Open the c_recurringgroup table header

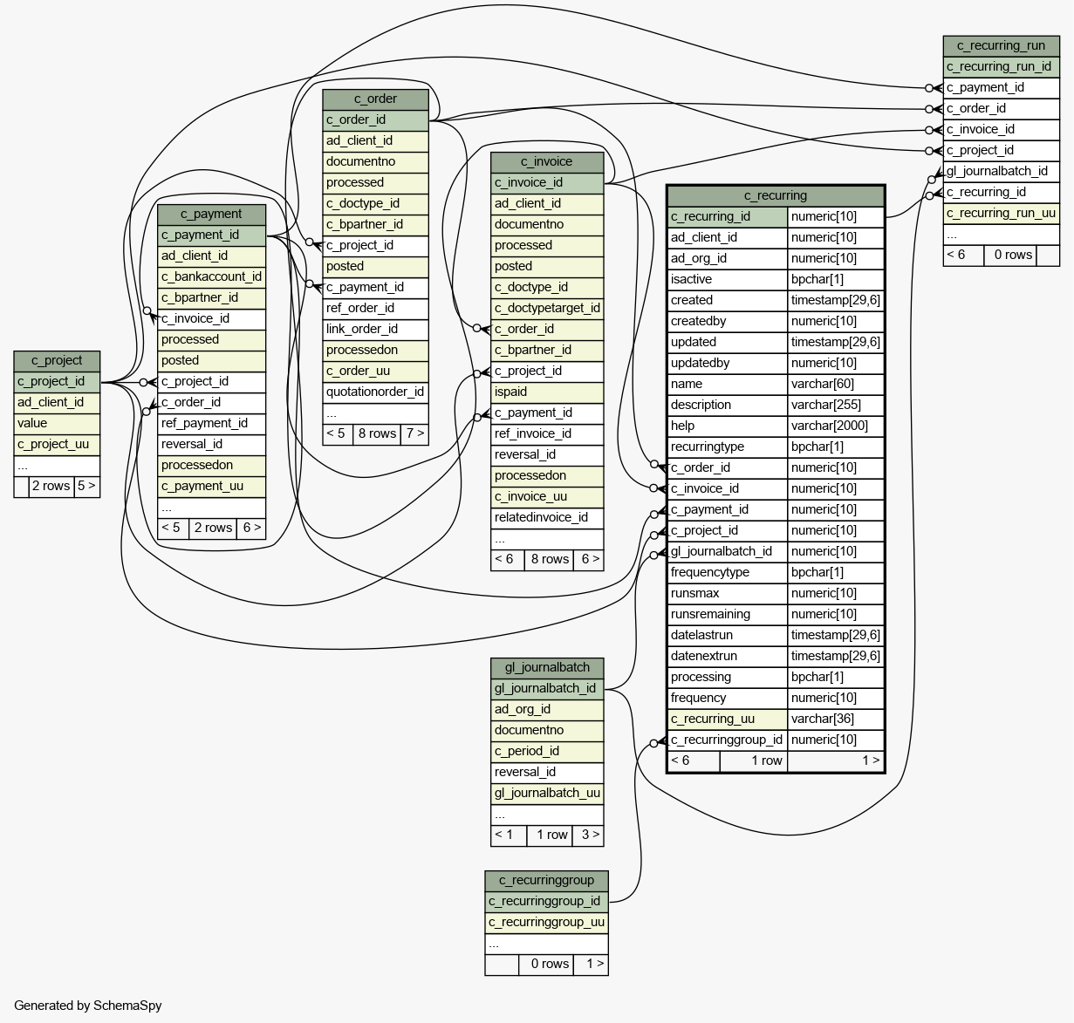(x=546, y=881)
